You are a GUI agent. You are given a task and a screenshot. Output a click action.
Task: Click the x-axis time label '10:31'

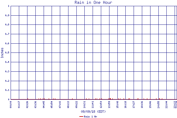click(x=84, y=104)
